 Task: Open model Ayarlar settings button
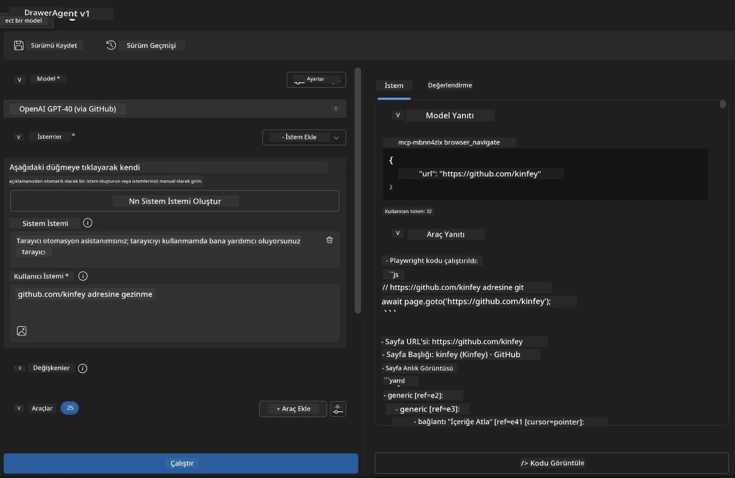(x=316, y=80)
